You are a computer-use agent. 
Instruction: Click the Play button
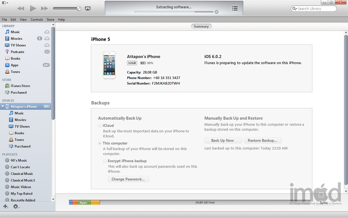pos(33,9)
